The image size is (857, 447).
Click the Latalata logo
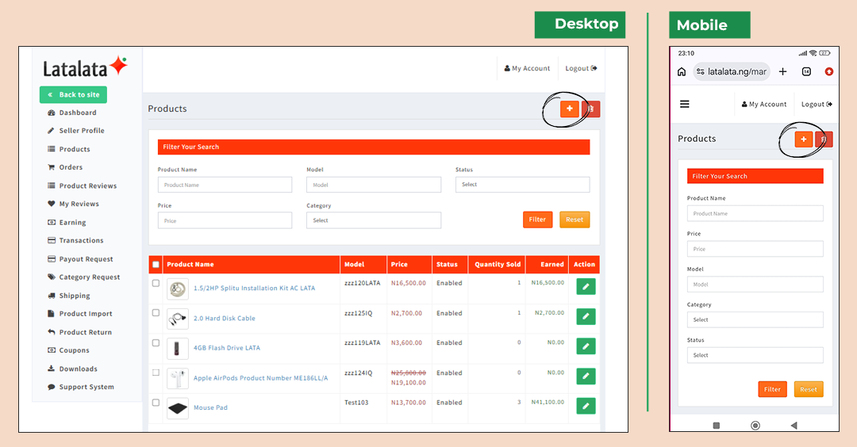click(x=85, y=67)
